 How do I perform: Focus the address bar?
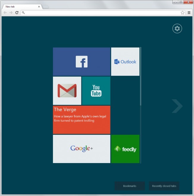tap(102, 13)
